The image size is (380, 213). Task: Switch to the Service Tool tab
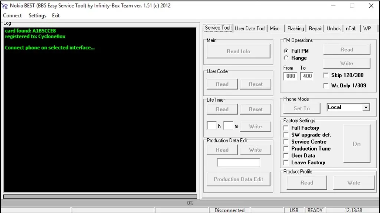pyautogui.click(x=217, y=28)
